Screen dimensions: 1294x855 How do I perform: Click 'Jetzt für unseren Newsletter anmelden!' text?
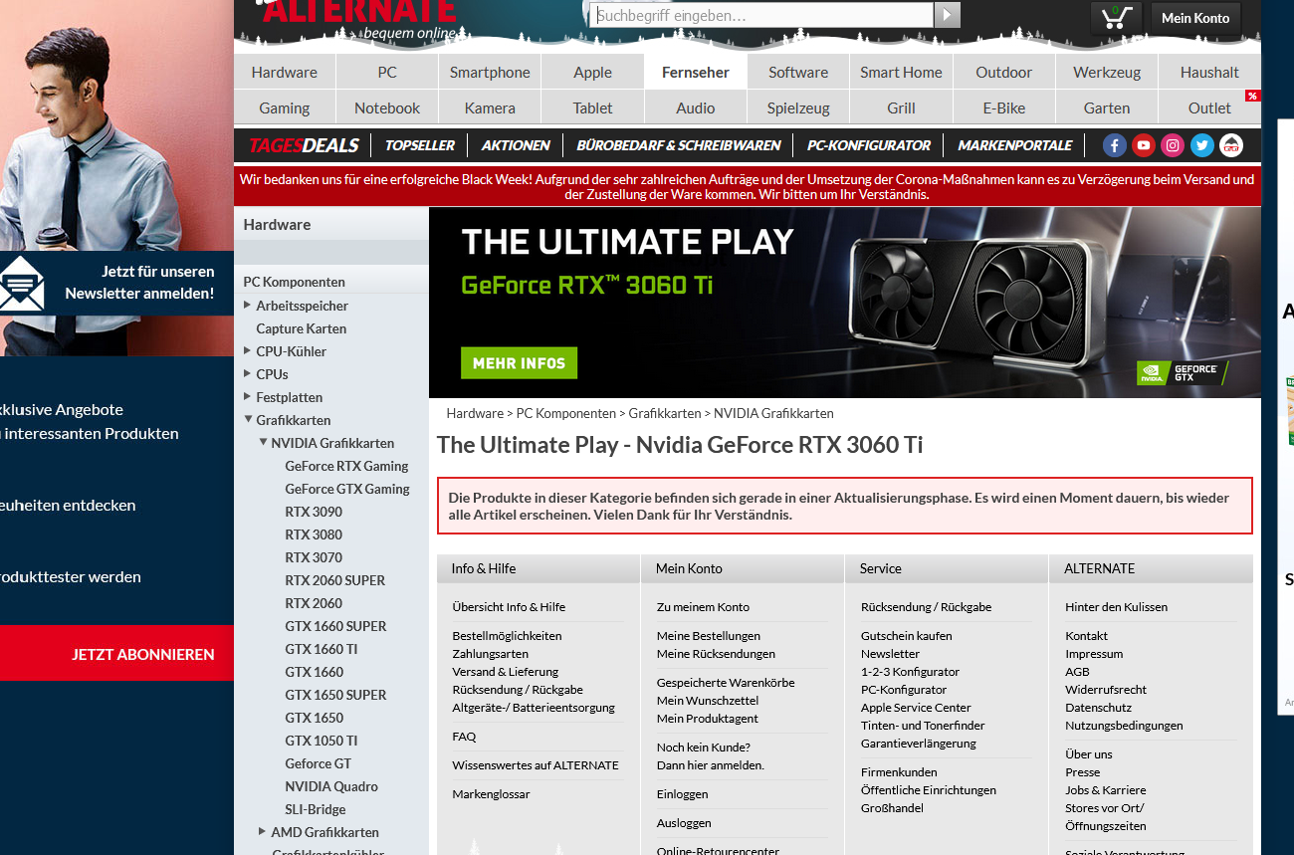[139, 283]
